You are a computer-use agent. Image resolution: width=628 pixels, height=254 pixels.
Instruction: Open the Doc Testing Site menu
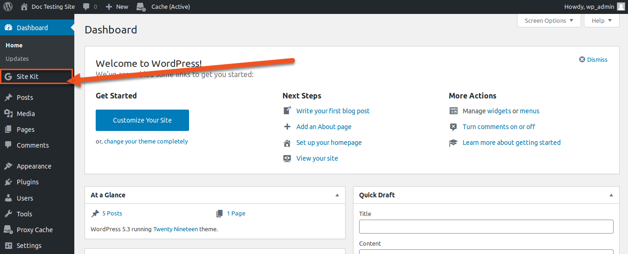tap(48, 7)
